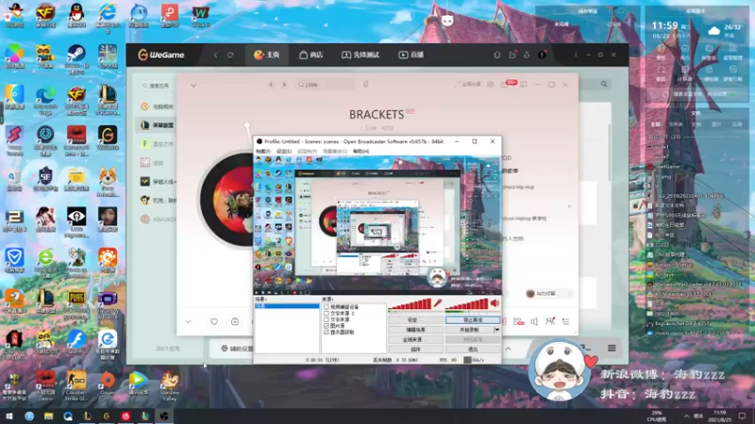The height and width of the screenshot is (424, 755).
Task: Uncheck 显示器获取 monitor capture source in OBS
Action: 327,332
